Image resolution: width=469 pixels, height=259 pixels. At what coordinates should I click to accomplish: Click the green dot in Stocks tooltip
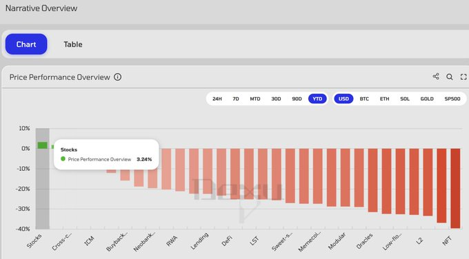63,159
